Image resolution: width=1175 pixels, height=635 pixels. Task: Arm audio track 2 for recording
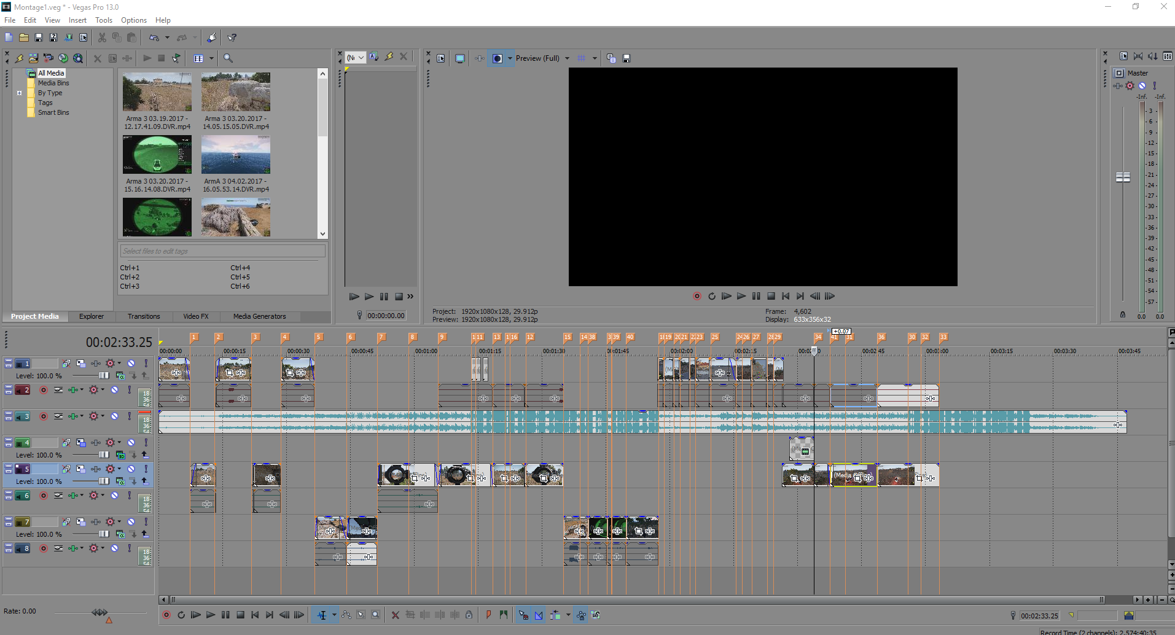tap(44, 390)
